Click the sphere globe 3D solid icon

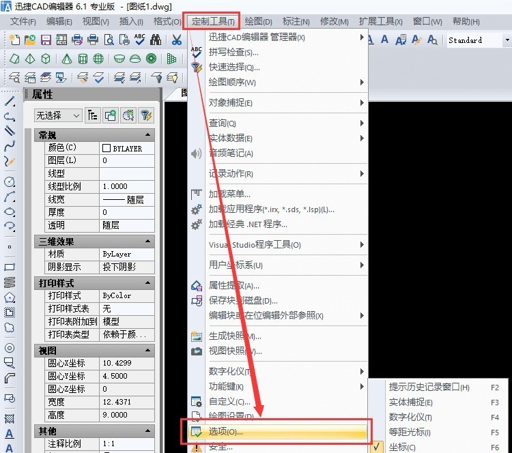98,59
